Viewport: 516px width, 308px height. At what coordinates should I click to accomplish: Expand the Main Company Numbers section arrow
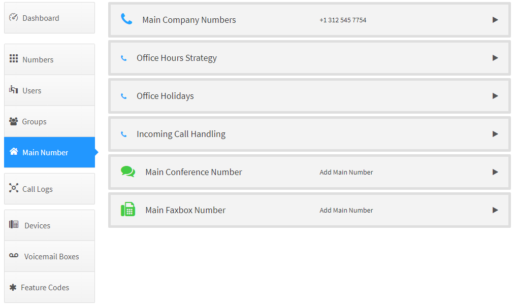click(x=495, y=20)
